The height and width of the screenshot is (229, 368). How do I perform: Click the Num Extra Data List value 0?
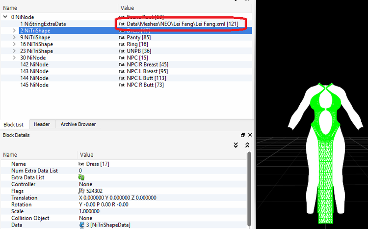[80, 171]
